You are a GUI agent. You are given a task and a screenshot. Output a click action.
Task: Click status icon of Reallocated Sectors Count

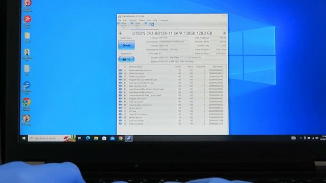tap(120, 70)
